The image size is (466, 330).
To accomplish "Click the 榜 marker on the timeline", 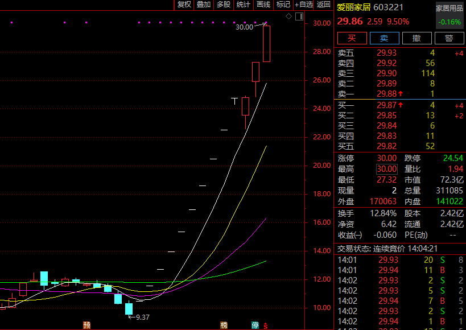I will point(224,325).
